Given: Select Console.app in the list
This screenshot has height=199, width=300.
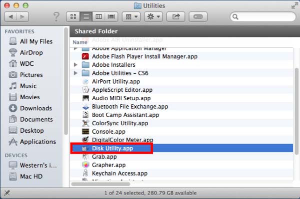Looking at the screenshot, I should [181, 132].
